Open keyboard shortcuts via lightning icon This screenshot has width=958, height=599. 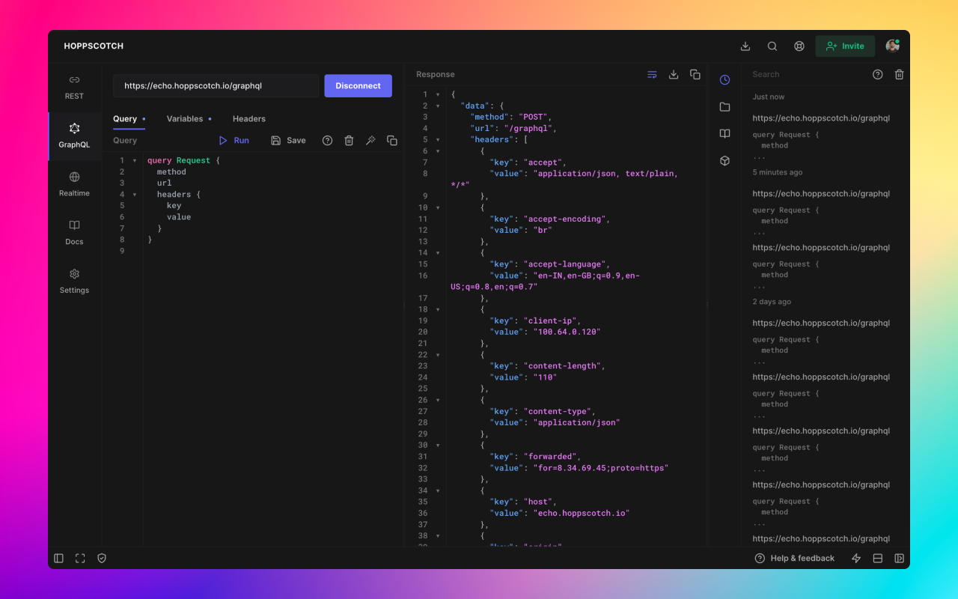(856, 559)
